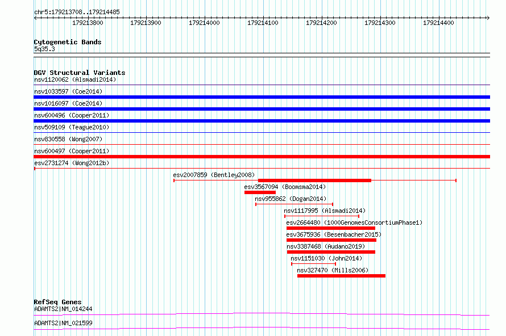Select nsv509109 (Teague2010) label
Viewport: 506px width, 336px height.
pyautogui.click(x=72, y=127)
